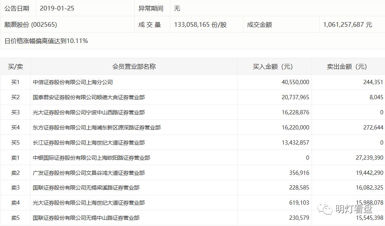Click 中信证券股份有限公司上海分公司
The image size is (385, 226).
coord(73,82)
